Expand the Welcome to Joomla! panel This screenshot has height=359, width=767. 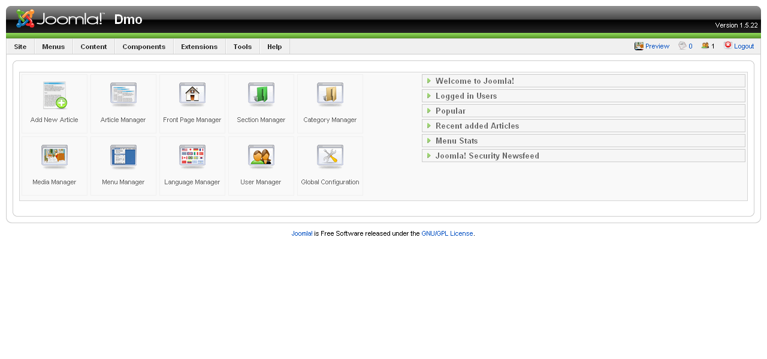475,81
